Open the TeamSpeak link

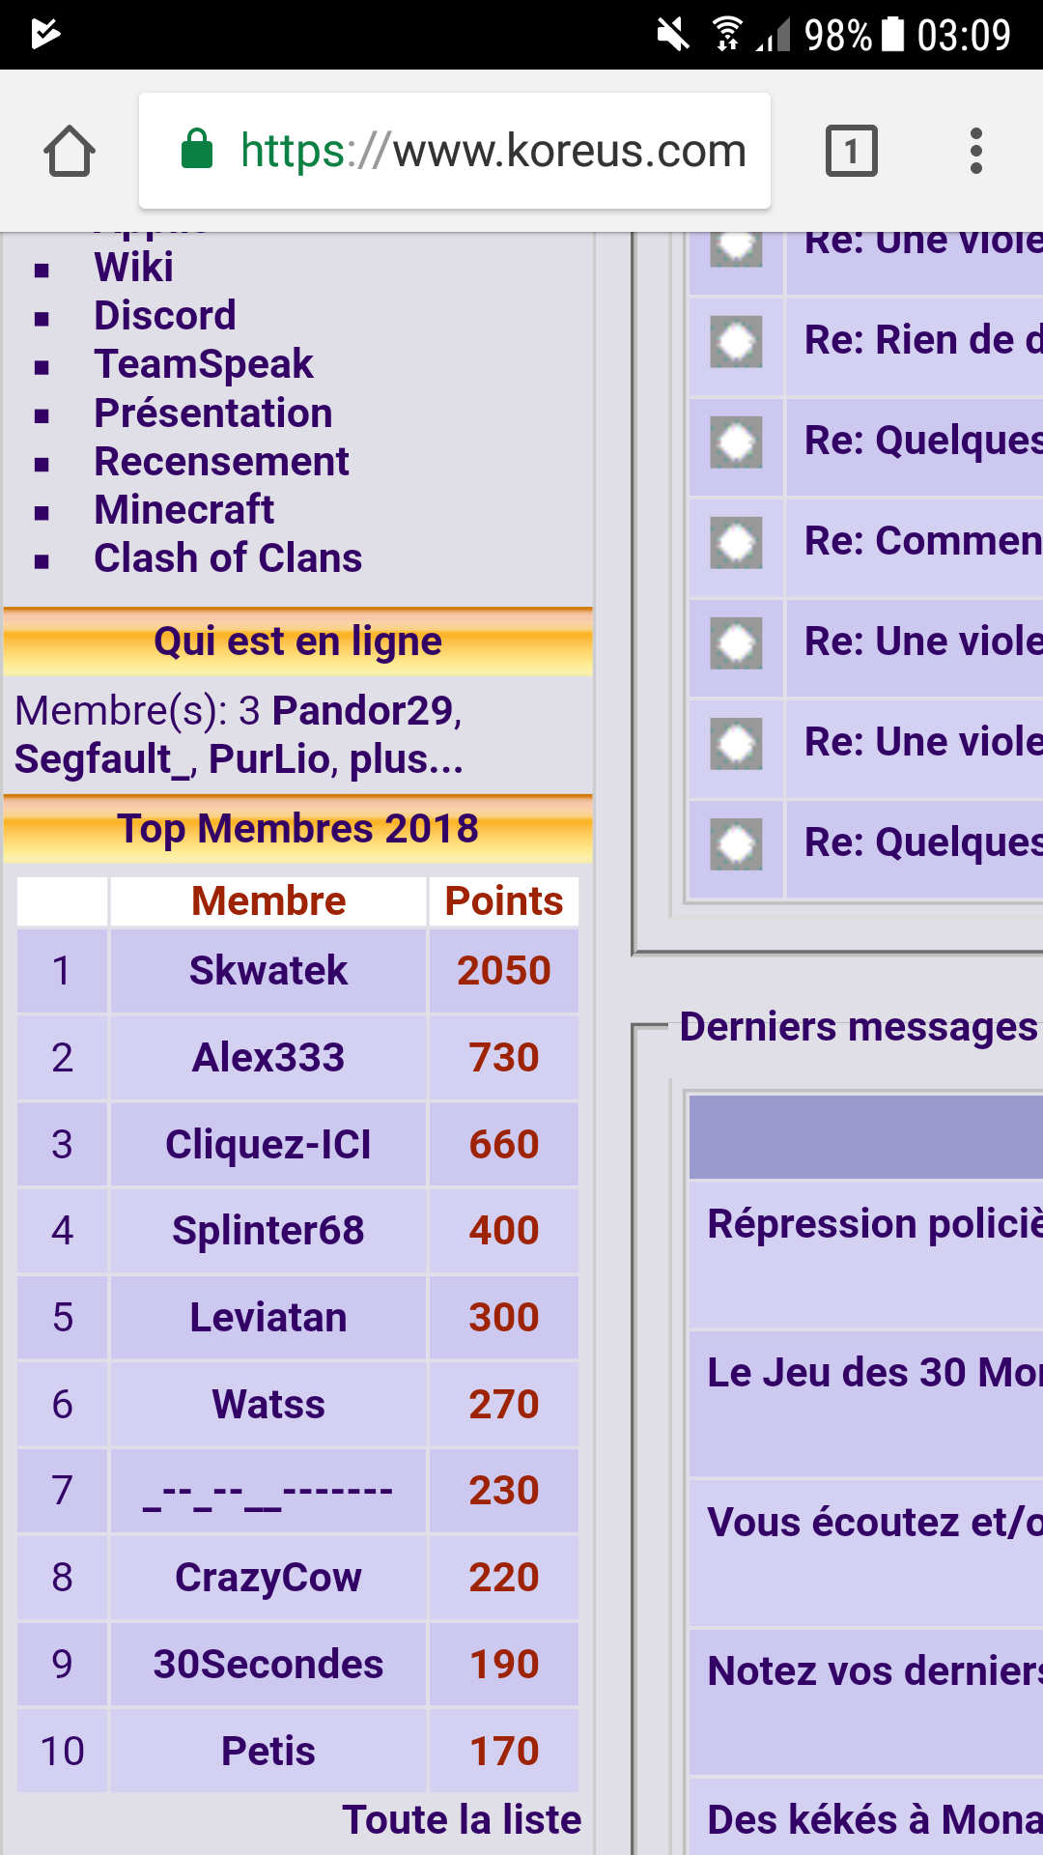203,364
